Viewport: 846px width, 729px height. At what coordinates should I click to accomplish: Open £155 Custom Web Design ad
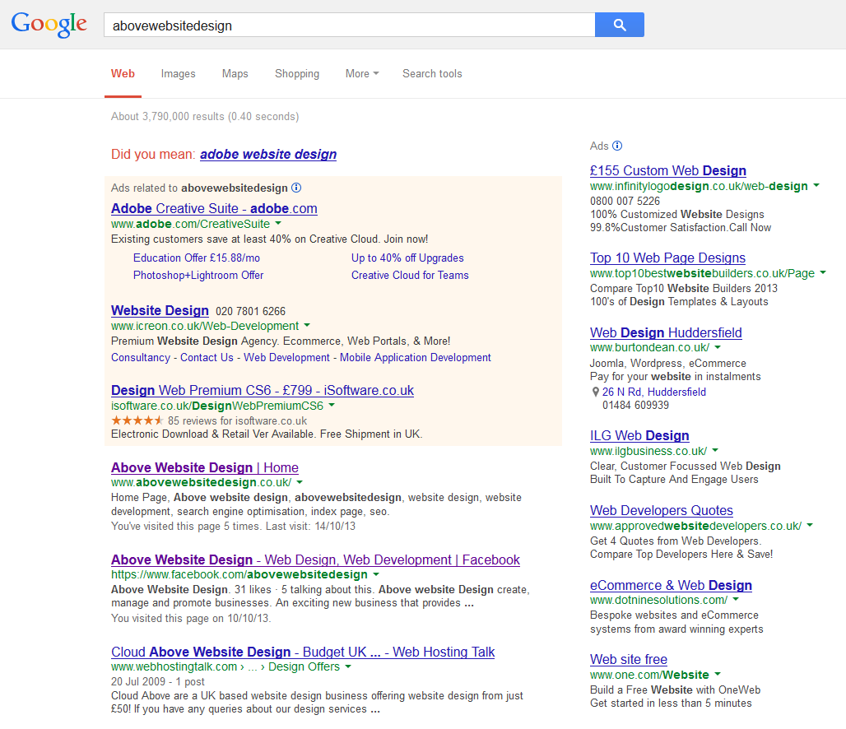click(668, 171)
